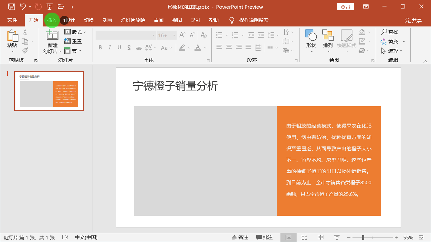The height and width of the screenshot is (242, 431).
Task: Open the font size dropdown showing 16+
Action: [x=174, y=35]
